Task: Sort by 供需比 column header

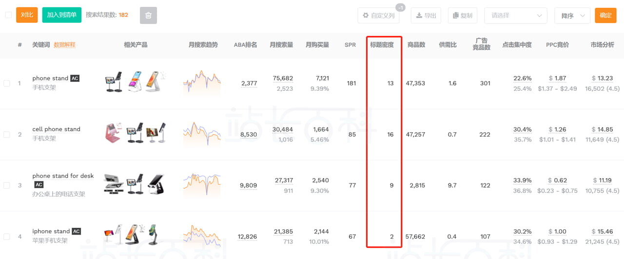Action: click(448, 45)
